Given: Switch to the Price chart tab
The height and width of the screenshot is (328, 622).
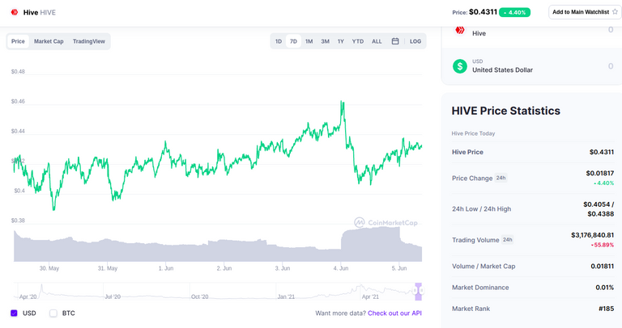Looking at the screenshot, I should tap(18, 41).
